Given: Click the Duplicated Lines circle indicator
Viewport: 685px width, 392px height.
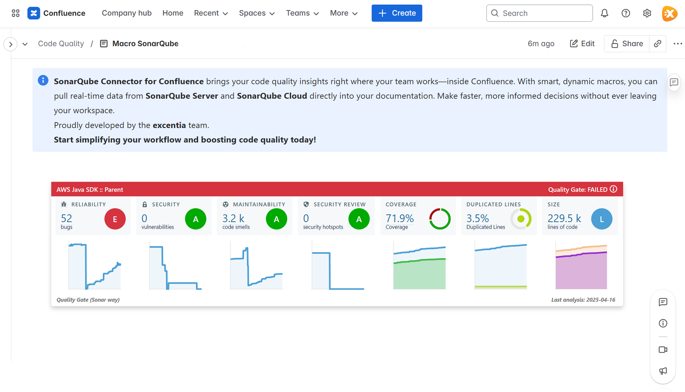Looking at the screenshot, I should tap(521, 219).
